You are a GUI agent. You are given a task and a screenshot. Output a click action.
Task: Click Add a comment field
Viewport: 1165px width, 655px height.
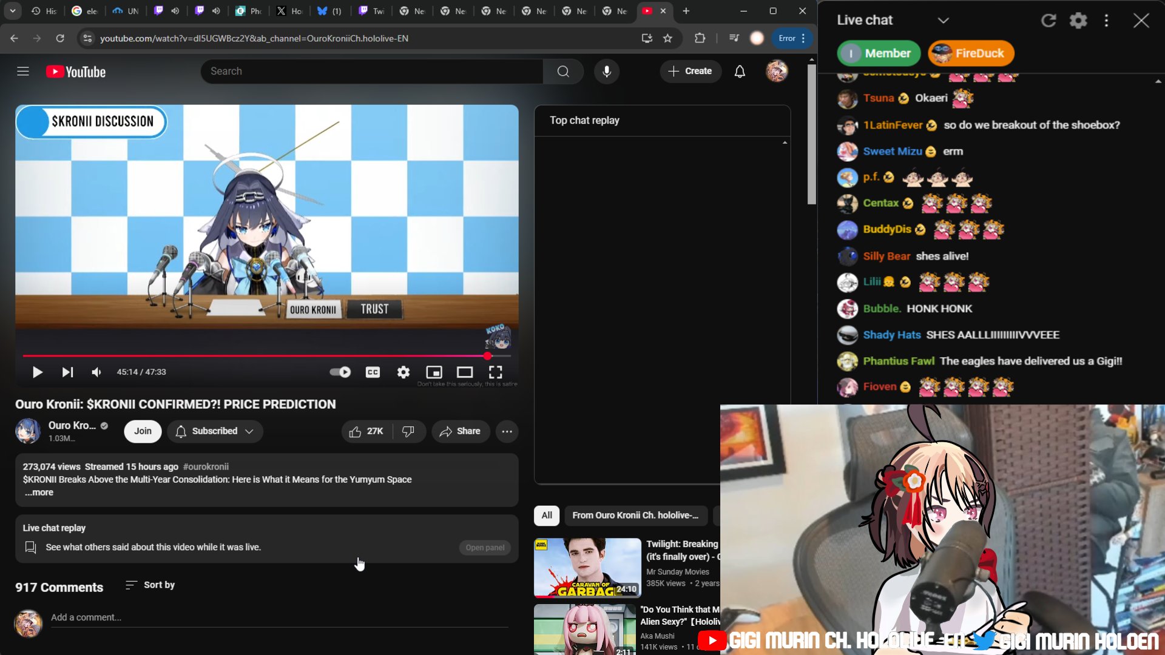279,617
